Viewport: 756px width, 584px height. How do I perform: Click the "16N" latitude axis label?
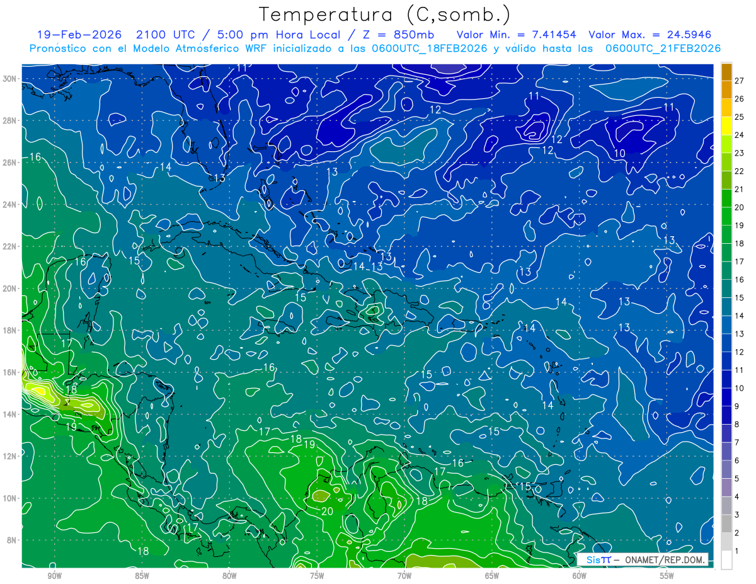(11, 372)
